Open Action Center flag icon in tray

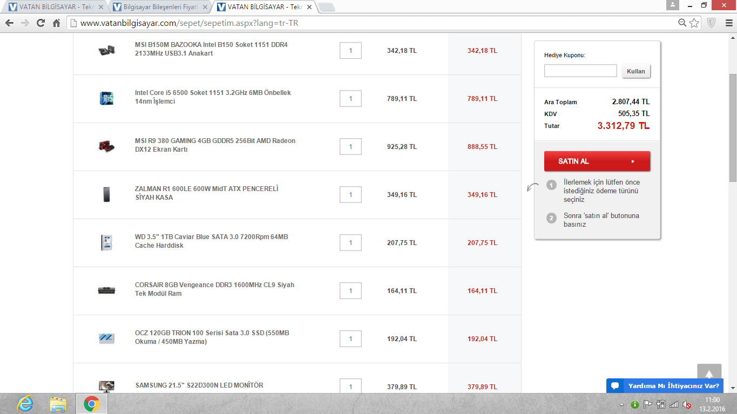[648, 404]
